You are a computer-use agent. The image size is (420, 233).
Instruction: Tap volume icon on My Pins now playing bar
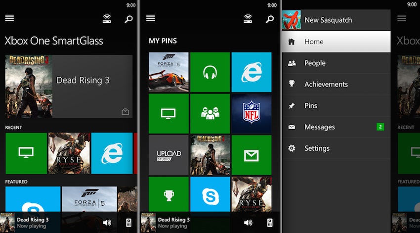tap(248, 223)
